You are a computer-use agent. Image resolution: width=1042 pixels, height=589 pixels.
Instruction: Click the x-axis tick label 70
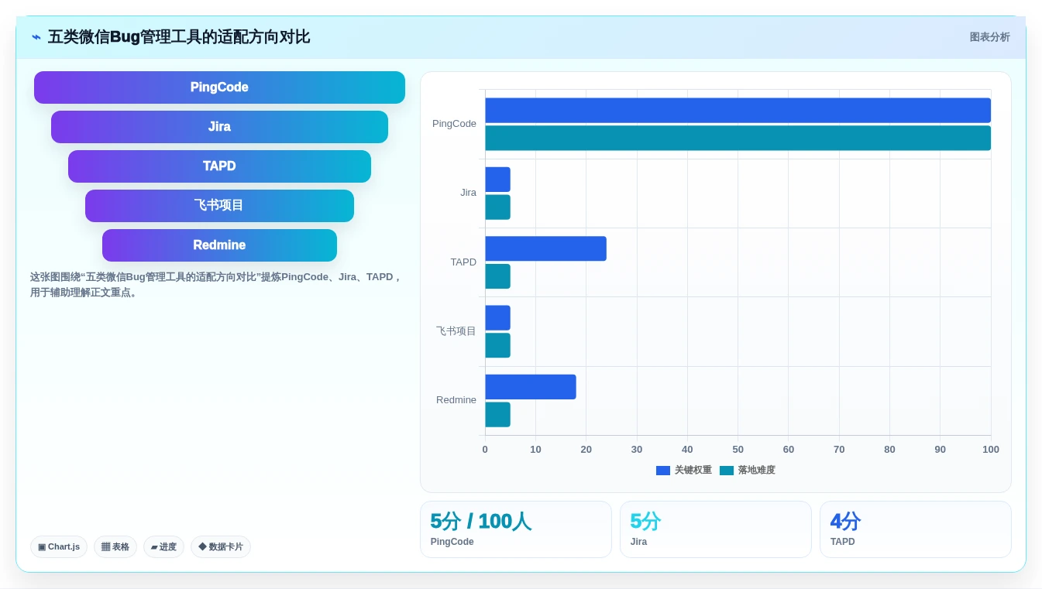pos(839,450)
